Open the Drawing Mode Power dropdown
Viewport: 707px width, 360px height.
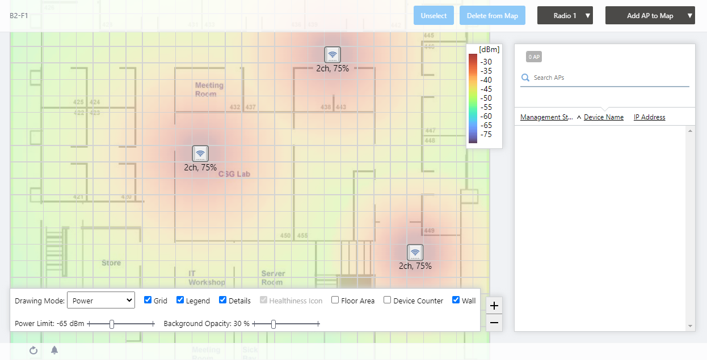[101, 301]
